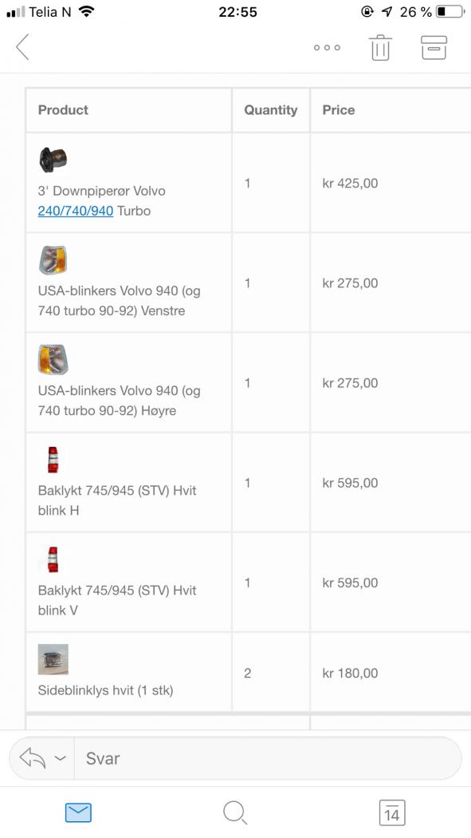Open the 240/740/940 link
This screenshot has width=471, height=838.
(75, 211)
